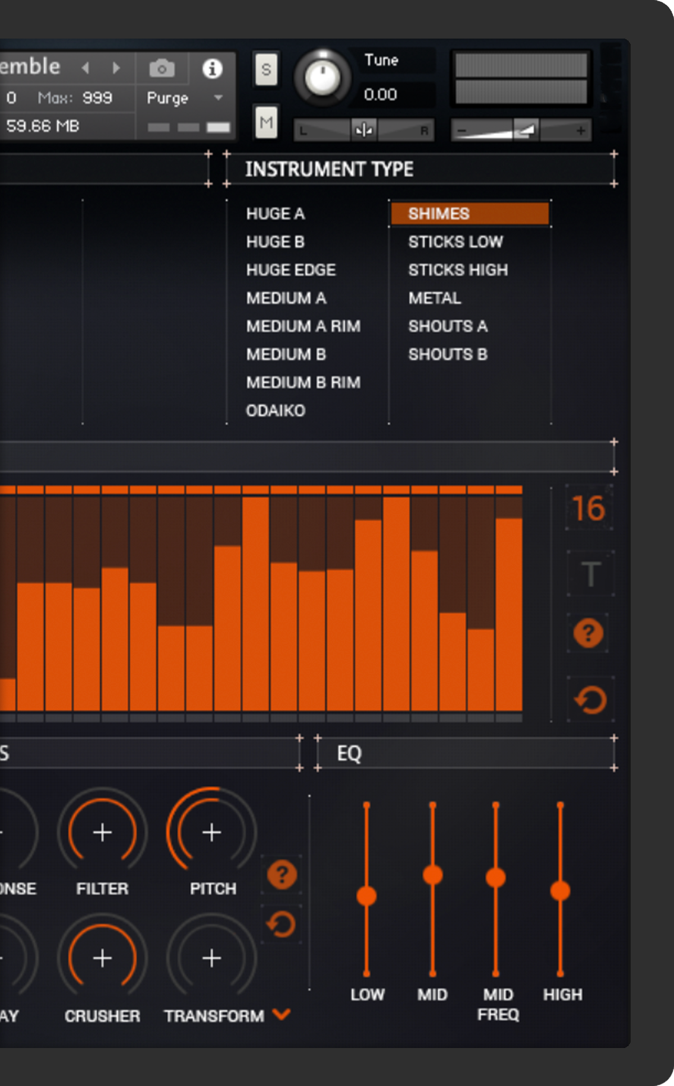Click the camera snapshot icon
The width and height of the screenshot is (674, 1086).
(x=162, y=69)
